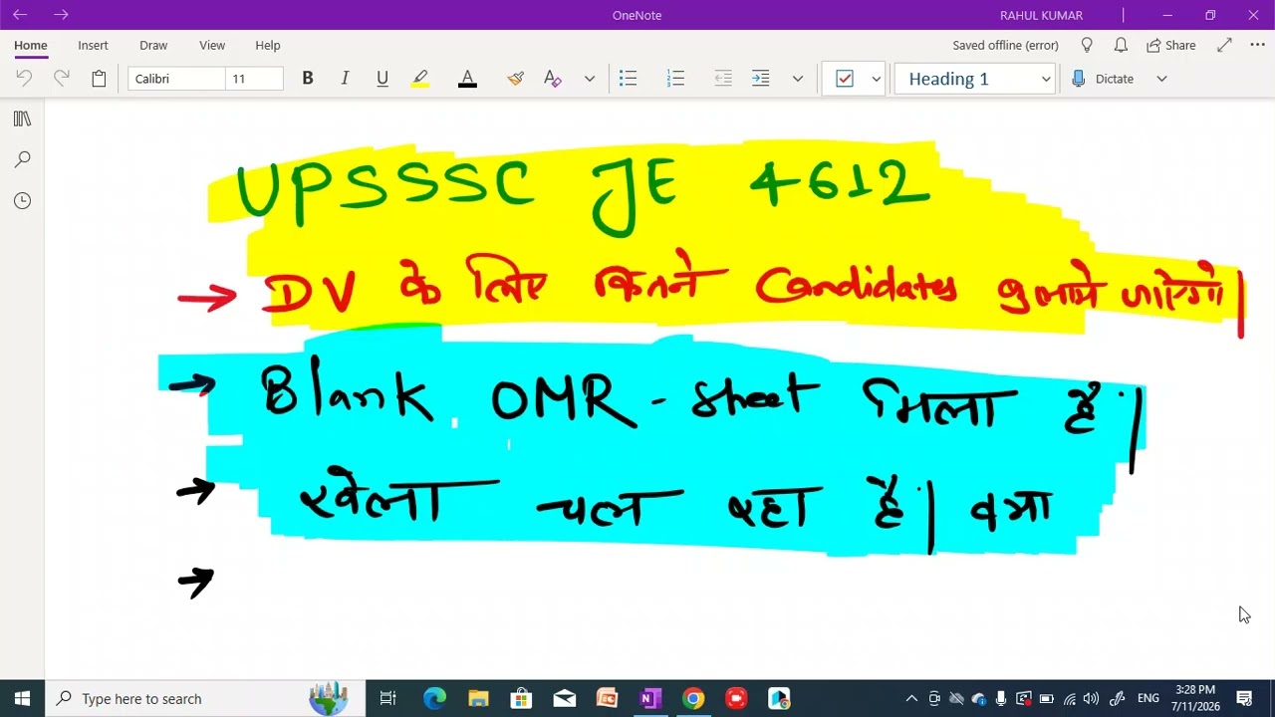Apply the yellow text highlight color
The height and width of the screenshot is (717, 1275).
(x=419, y=79)
